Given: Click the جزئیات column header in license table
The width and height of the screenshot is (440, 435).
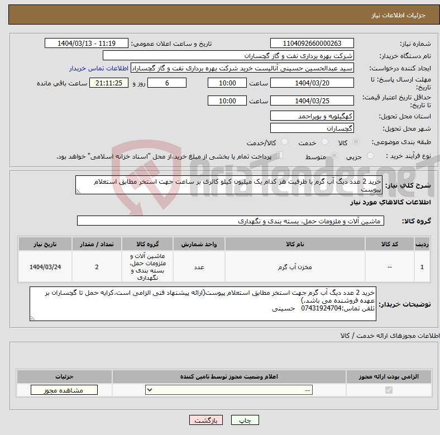Looking at the screenshot, I should click(x=64, y=376).
